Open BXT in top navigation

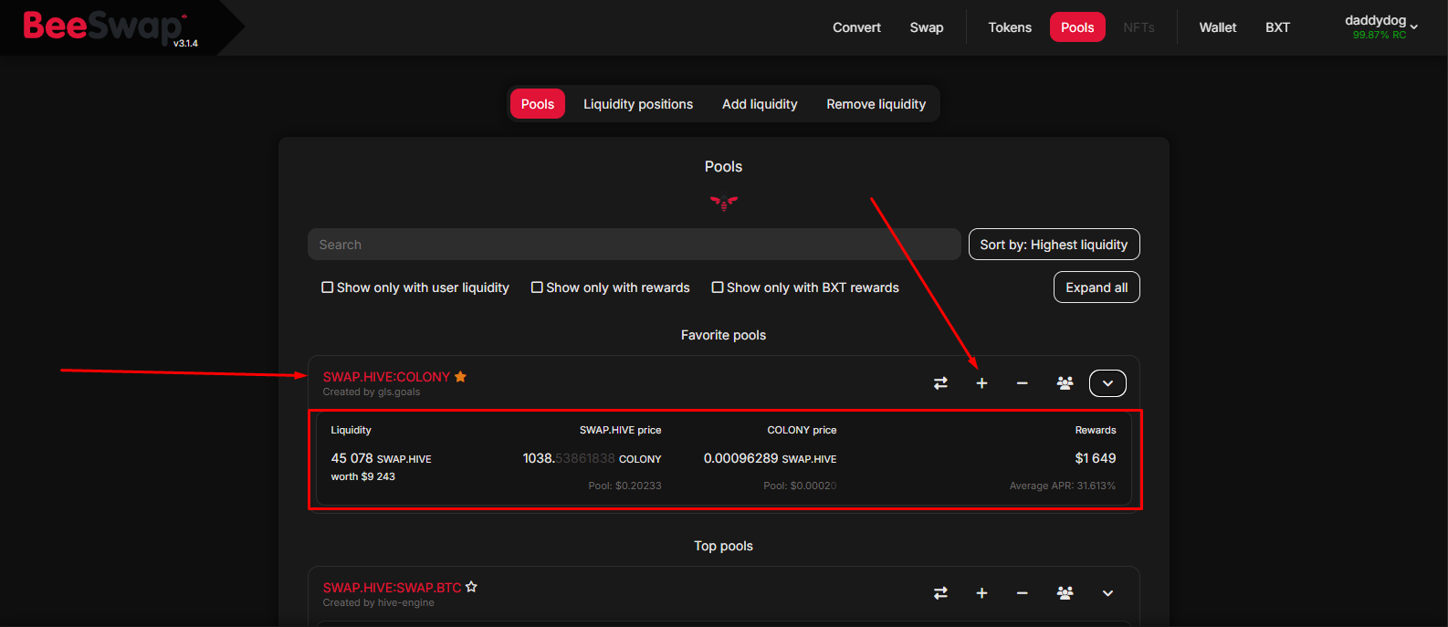[1277, 27]
